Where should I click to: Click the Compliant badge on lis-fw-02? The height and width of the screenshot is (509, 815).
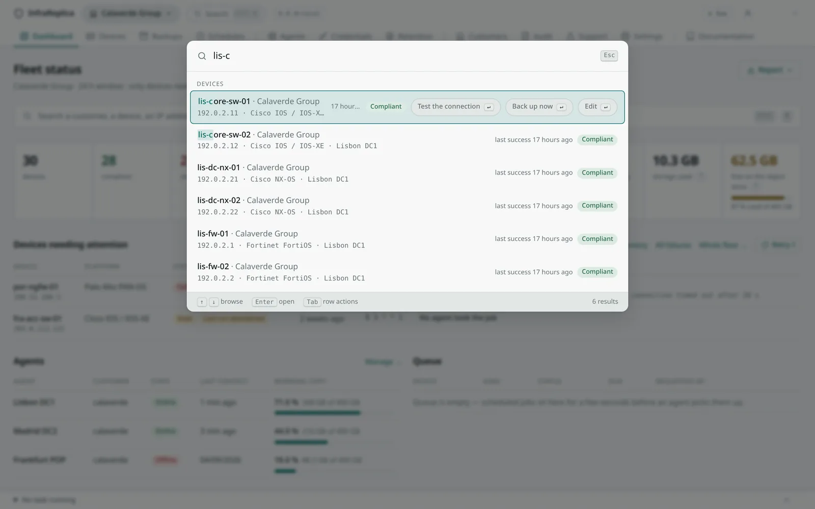(x=597, y=272)
